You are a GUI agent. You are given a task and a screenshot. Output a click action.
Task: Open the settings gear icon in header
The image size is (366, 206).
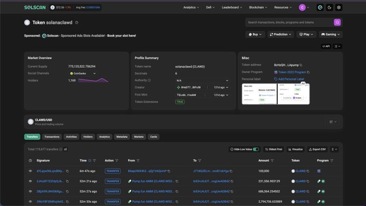[x=339, y=8]
